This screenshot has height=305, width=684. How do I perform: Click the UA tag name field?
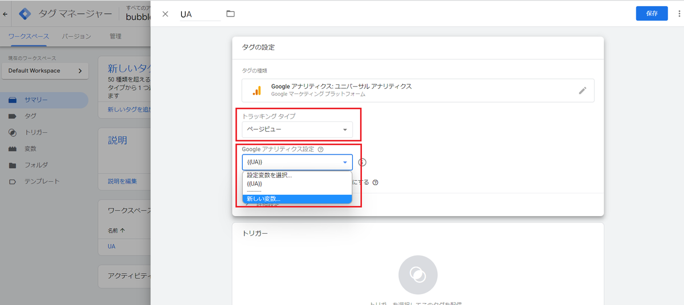point(200,14)
